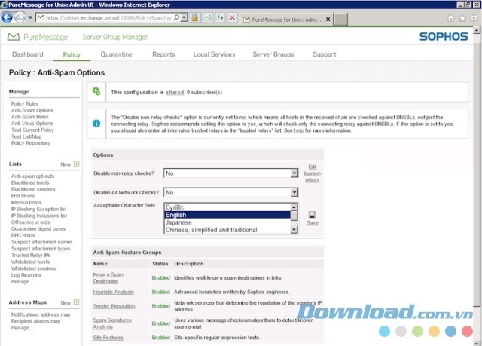This screenshot has width=482, height=346.
Task: Open the Heuristic Analysis feature group link
Action: (x=114, y=292)
